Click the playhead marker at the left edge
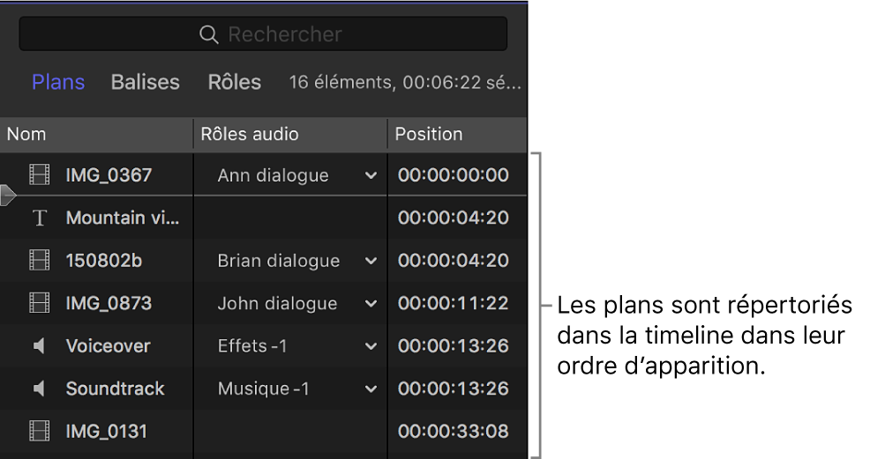The image size is (885, 459). 7,195
